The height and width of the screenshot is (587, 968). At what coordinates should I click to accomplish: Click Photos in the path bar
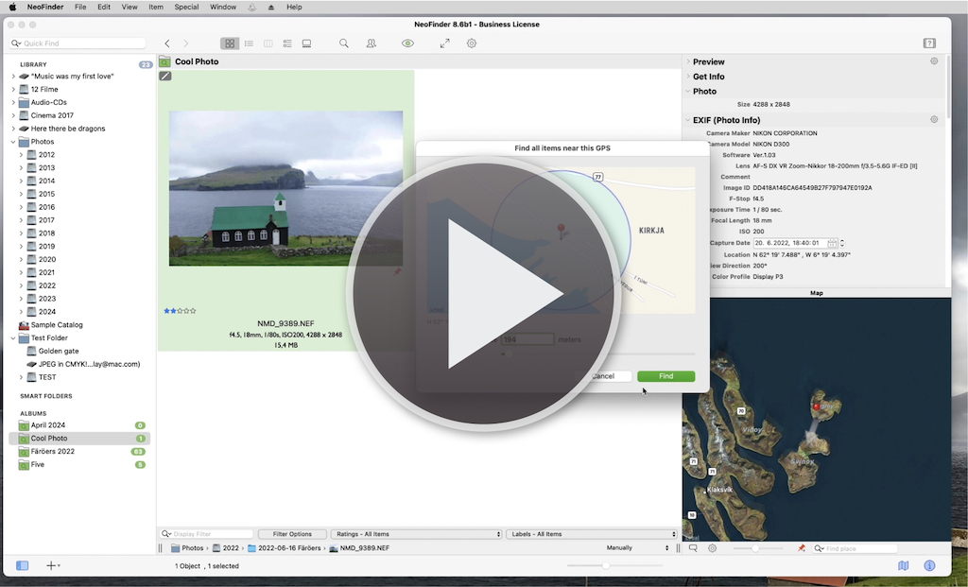pyautogui.click(x=187, y=548)
